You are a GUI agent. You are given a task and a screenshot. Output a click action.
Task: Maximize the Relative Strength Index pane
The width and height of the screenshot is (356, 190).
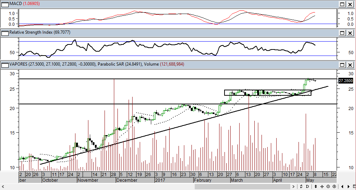coord(342,33)
